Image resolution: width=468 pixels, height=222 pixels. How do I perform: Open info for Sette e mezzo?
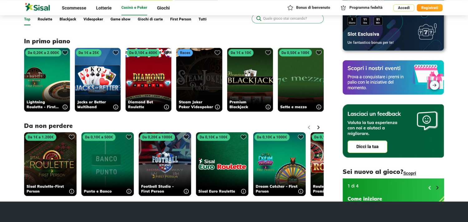click(x=319, y=107)
